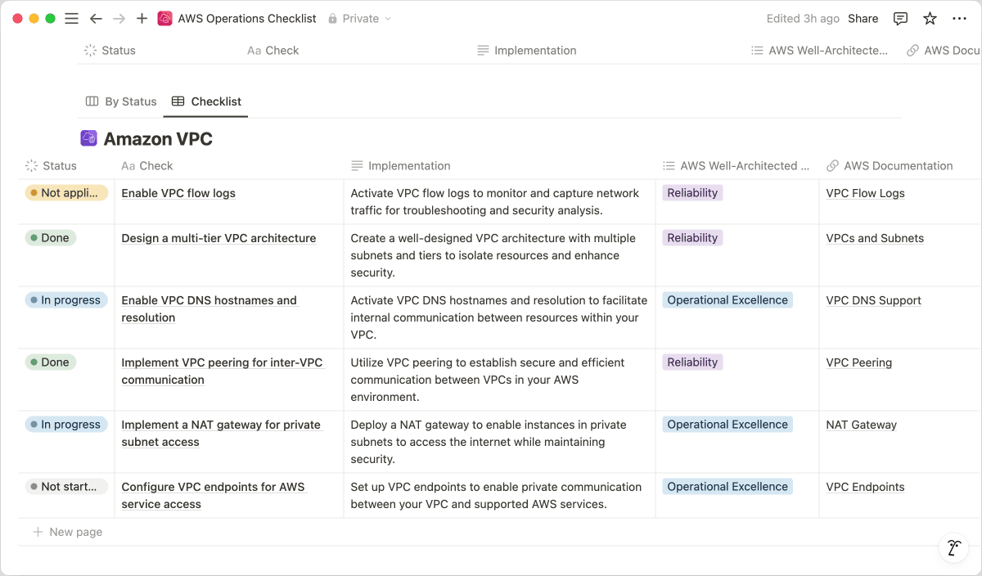Viewport: 982px width, 576px height.
Task: Click the AWS Operations Checklist page icon
Action: pos(164,18)
